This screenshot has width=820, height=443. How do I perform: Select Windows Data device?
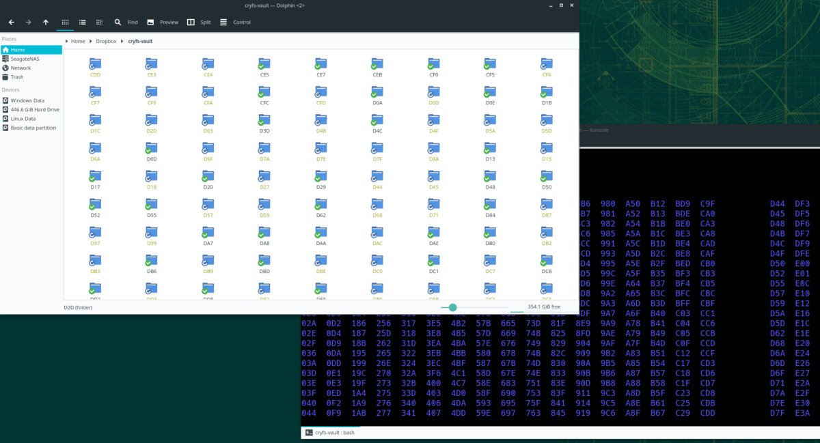27,100
